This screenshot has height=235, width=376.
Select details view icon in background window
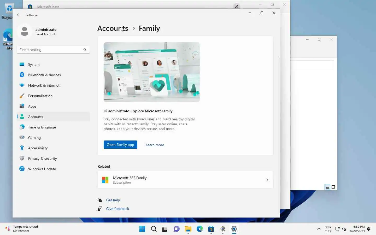click(327, 187)
